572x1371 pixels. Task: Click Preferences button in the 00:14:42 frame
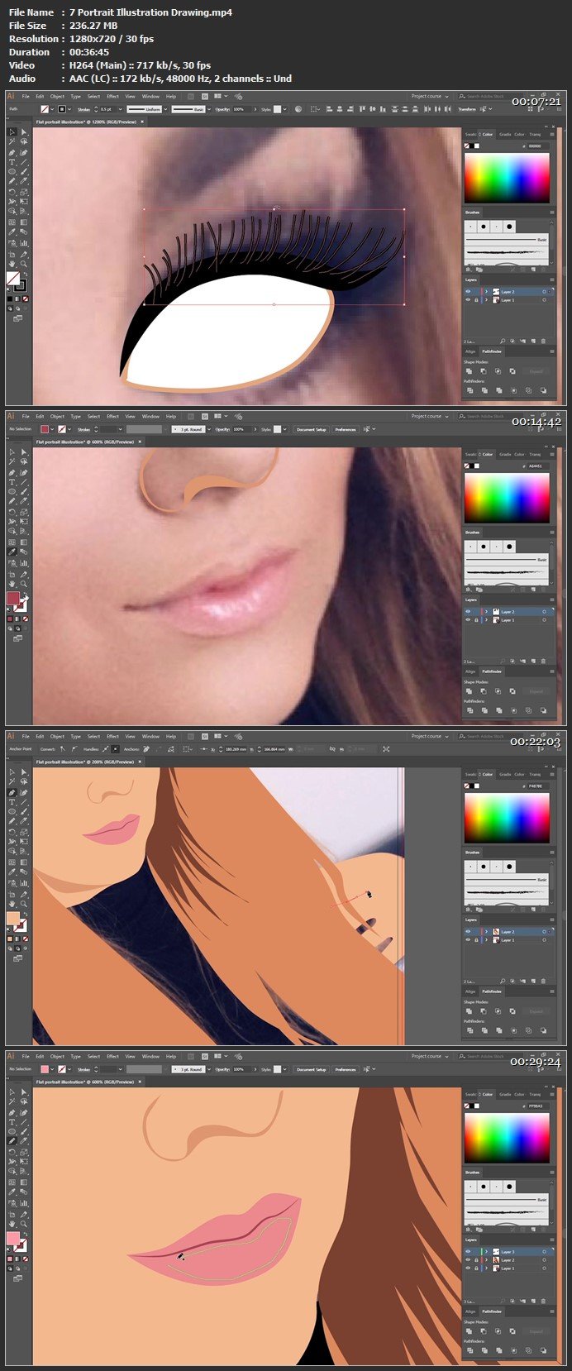pos(346,429)
